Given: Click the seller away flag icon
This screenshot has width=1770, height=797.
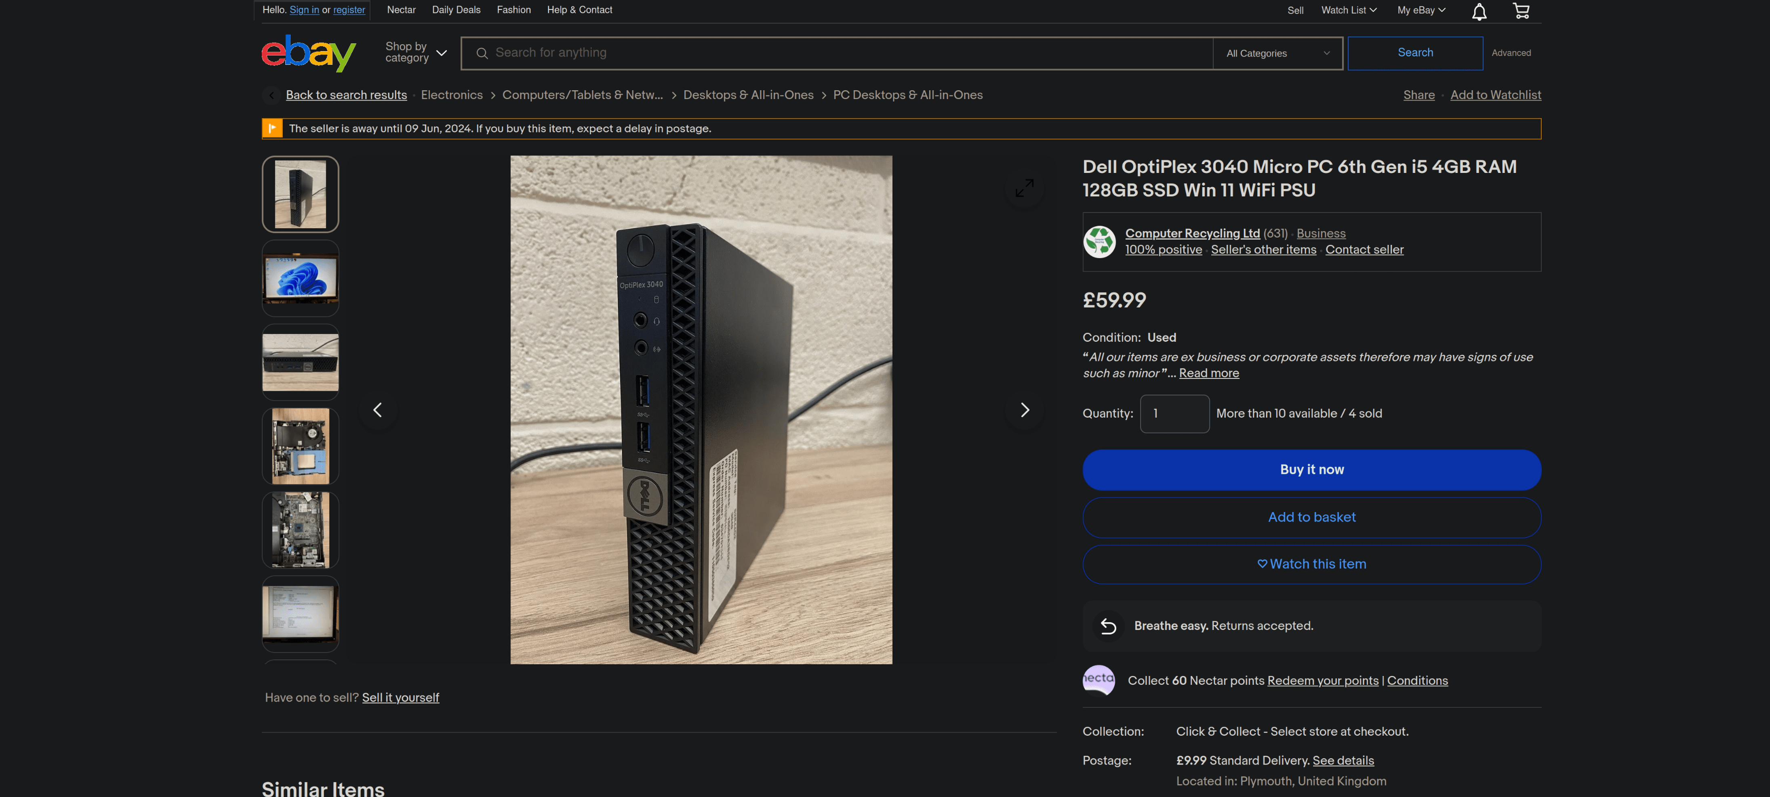Looking at the screenshot, I should point(272,128).
